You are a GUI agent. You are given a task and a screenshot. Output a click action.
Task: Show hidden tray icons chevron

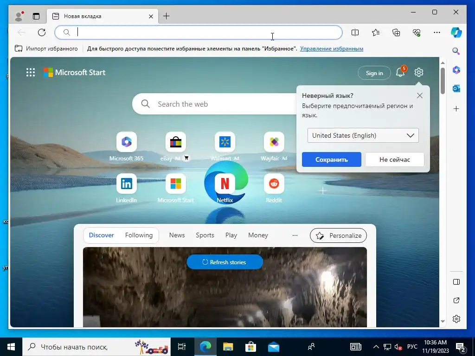(376, 347)
